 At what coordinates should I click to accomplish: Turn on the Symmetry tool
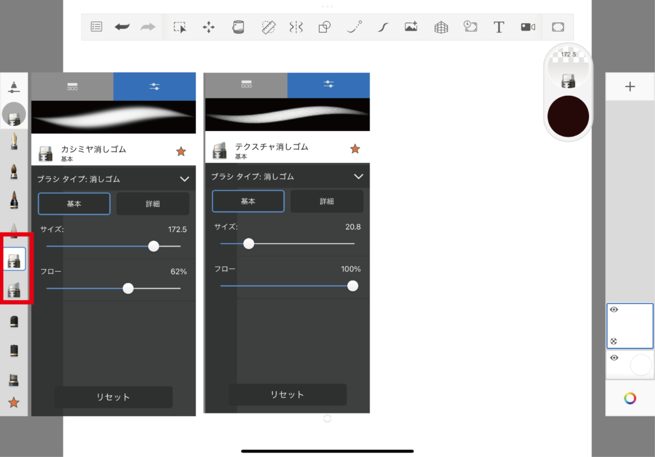[296, 27]
